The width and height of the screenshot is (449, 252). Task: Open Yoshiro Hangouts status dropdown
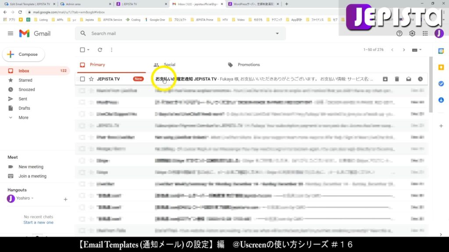(x=32, y=198)
